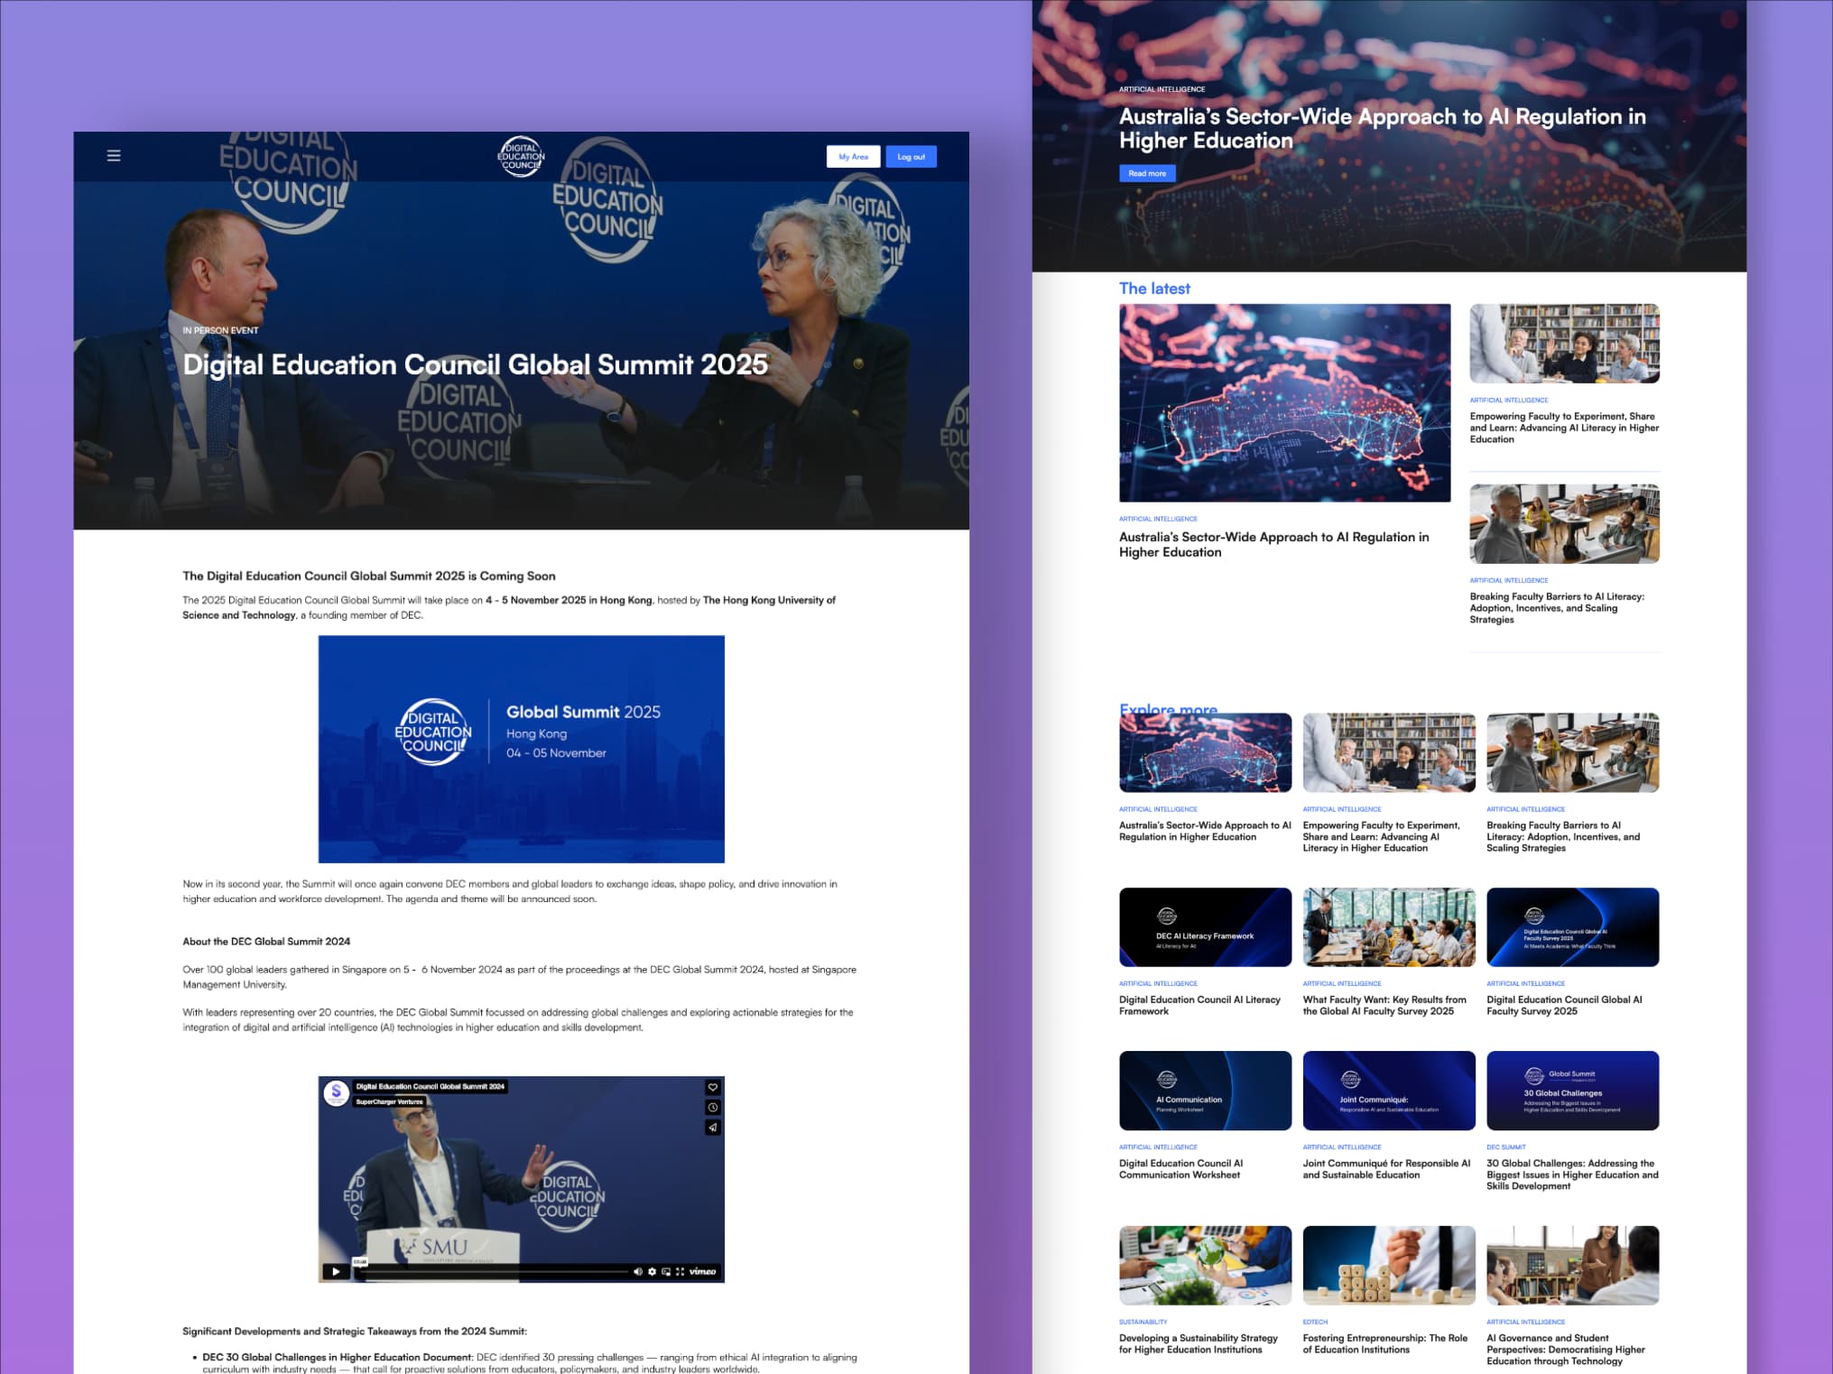This screenshot has width=1833, height=1374.
Task: Click the Log out button
Action: (911, 157)
